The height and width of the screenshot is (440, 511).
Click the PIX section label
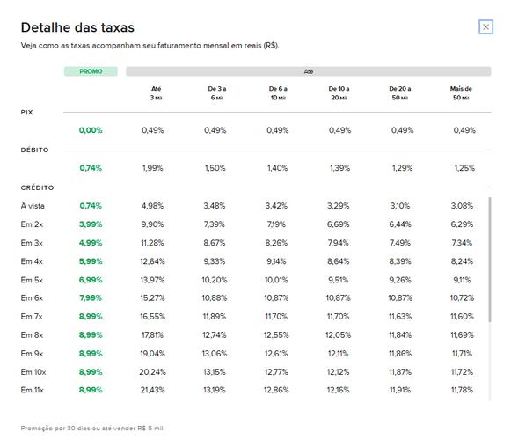tap(26, 113)
